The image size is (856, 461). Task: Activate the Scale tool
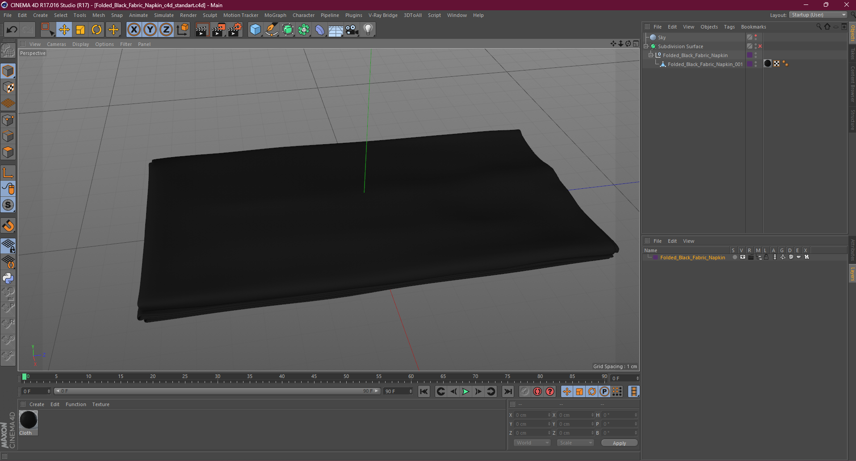click(80, 30)
